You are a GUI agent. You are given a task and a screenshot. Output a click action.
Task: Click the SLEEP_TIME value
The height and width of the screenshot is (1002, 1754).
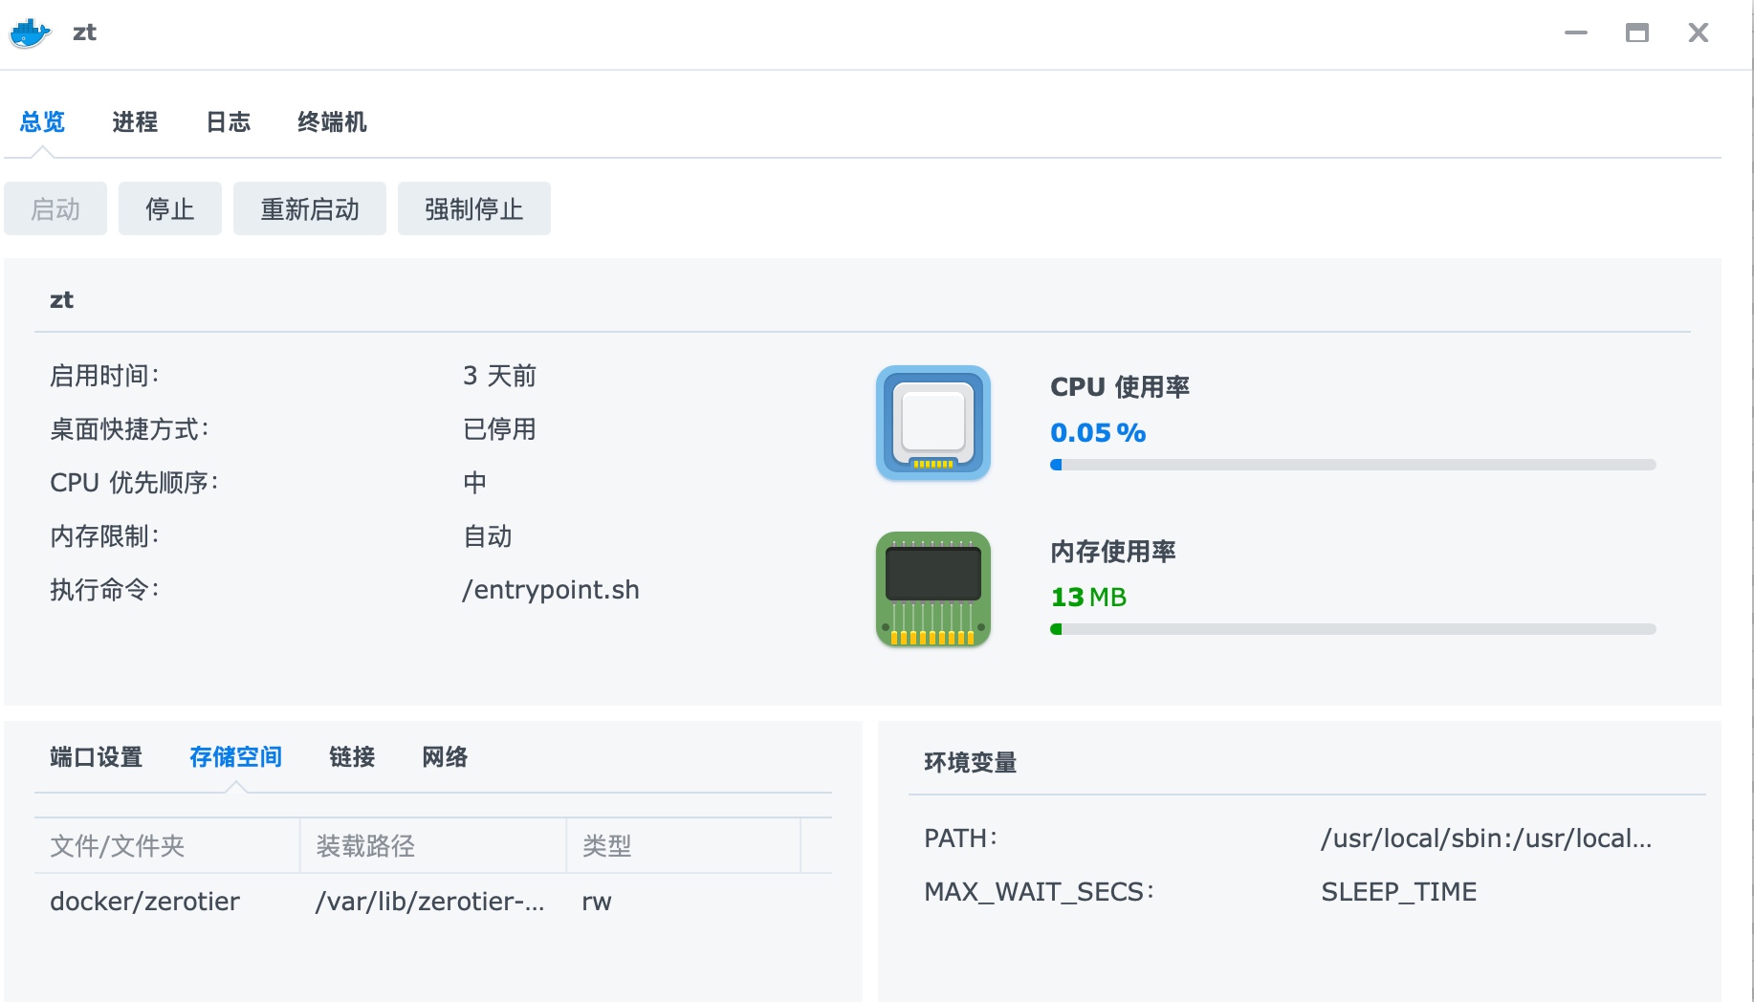1399,892
